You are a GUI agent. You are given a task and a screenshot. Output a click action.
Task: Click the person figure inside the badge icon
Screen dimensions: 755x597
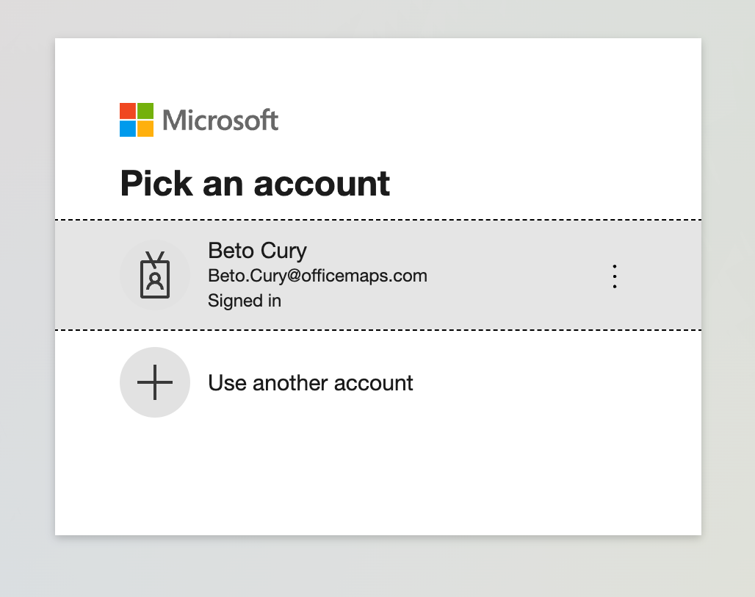[x=155, y=281]
